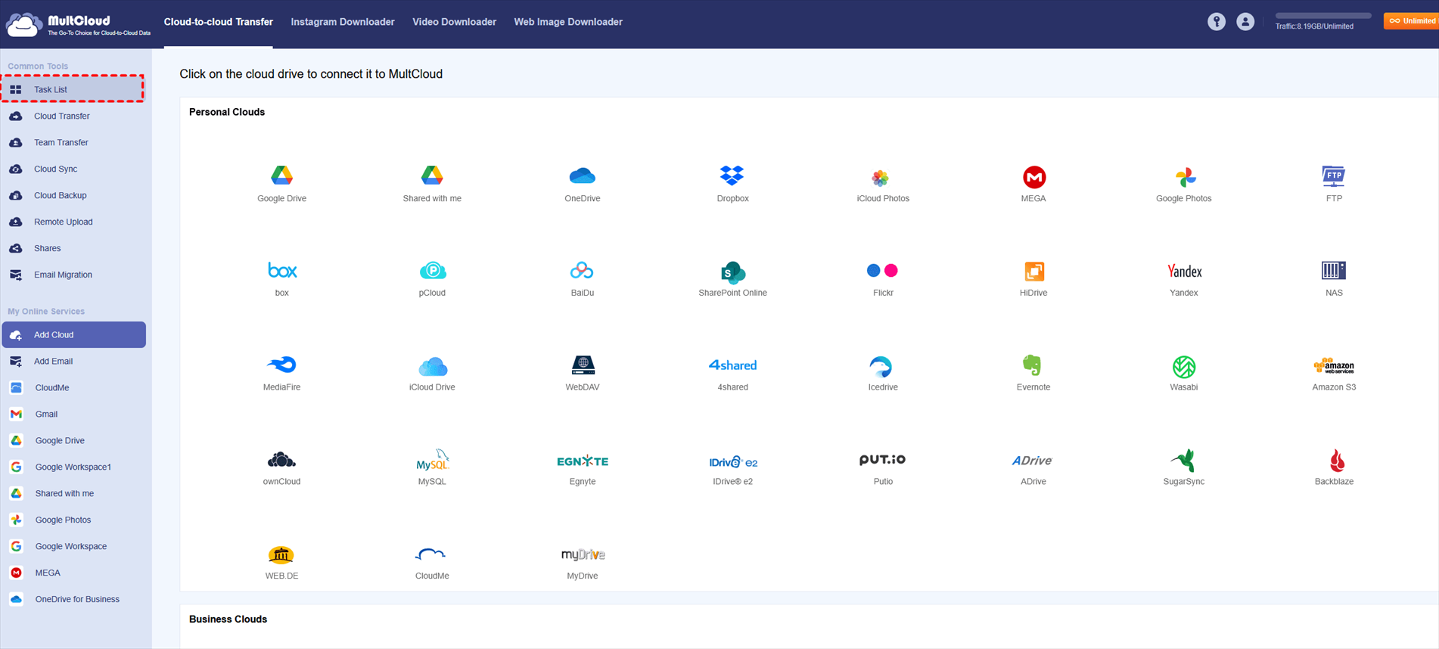The height and width of the screenshot is (649, 1439).
Task: Click the orange Unlimited button
Action: pos(1411,21)
